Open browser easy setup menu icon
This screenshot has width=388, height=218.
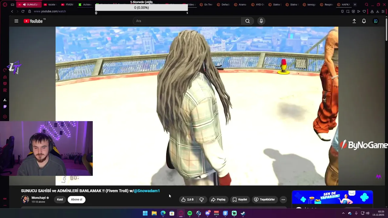pos(383,12)
